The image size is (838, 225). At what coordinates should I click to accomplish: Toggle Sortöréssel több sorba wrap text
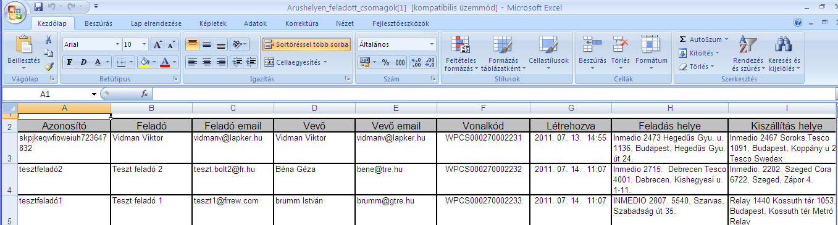(x=307, y=44)
